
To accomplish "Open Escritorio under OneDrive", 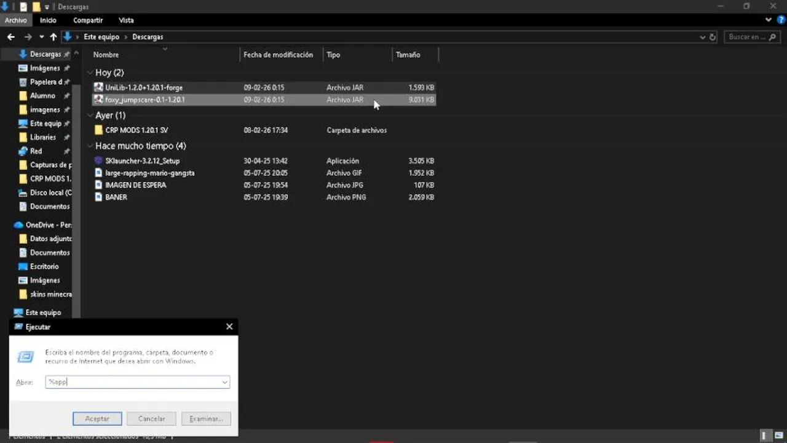I will tap(44, 266).
